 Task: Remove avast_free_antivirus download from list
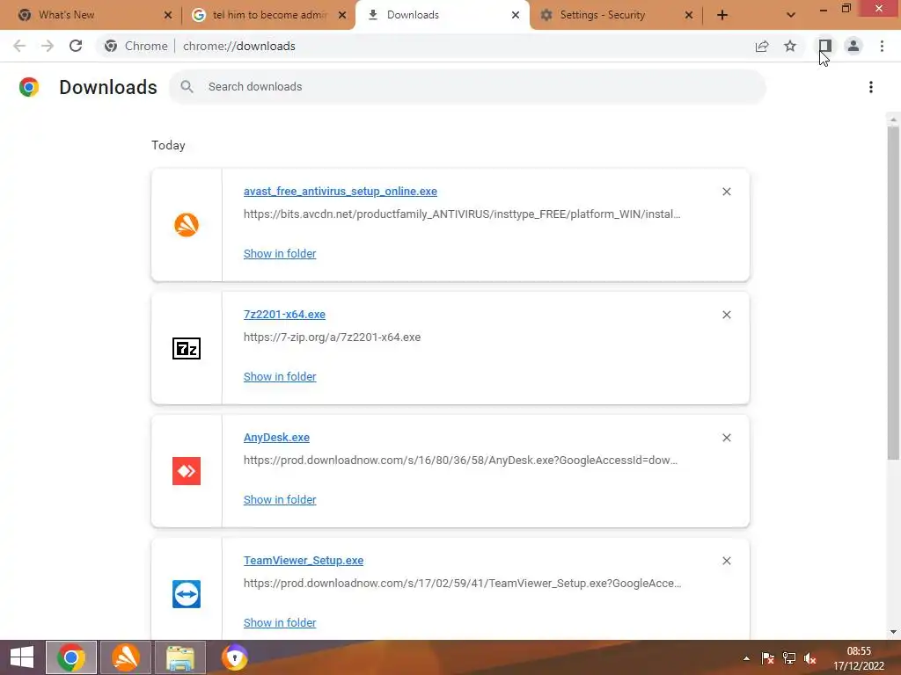coord(726,192)
